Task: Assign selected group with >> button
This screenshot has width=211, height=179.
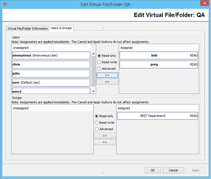Action: [x=105, y=136]
